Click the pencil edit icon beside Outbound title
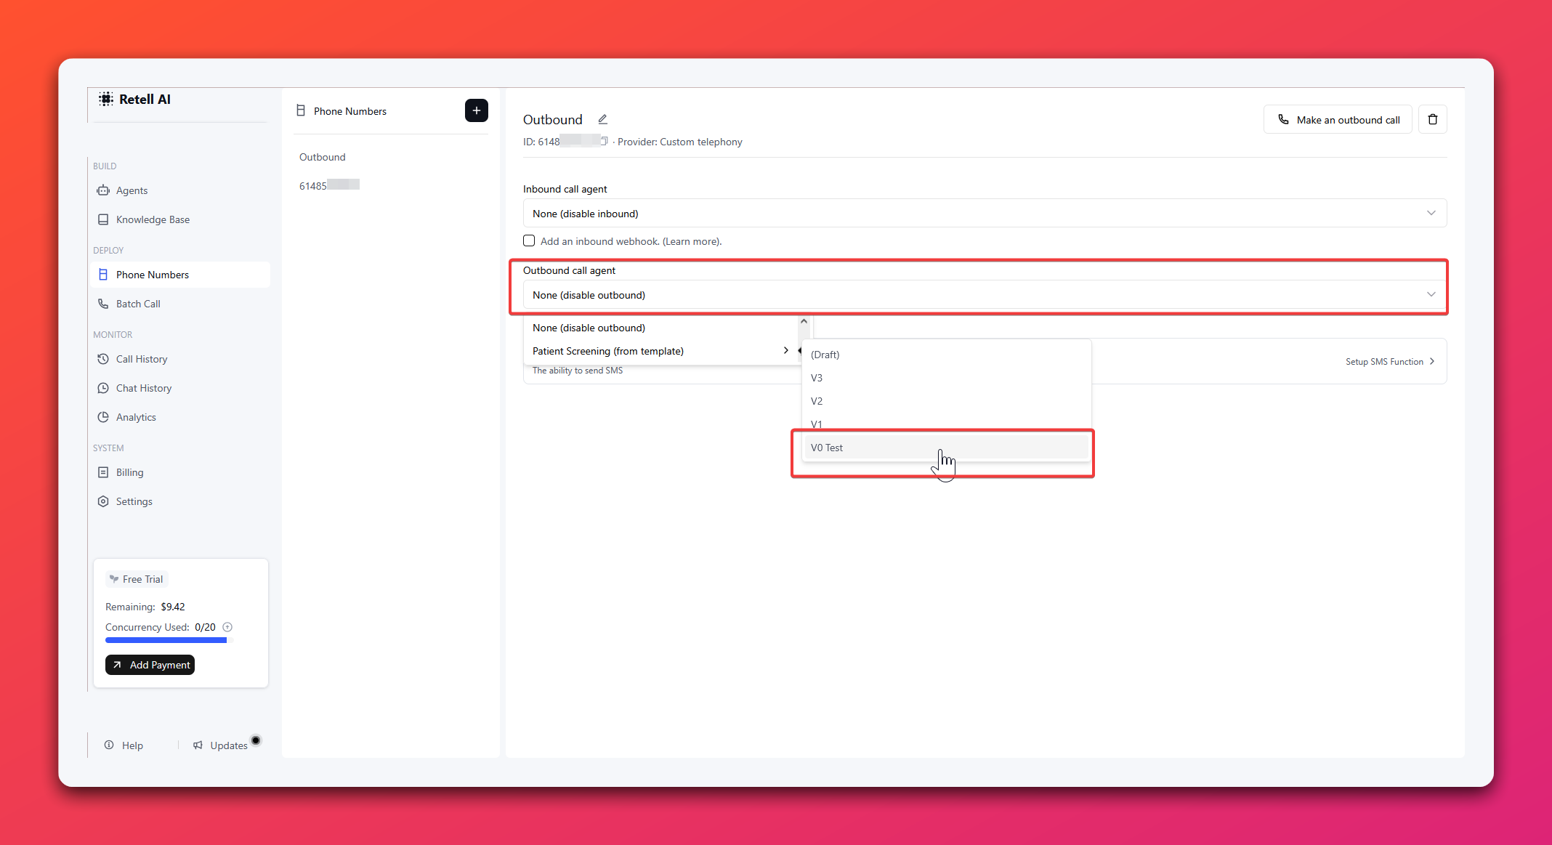Screen dimensions: 1552x845 [x=602, y=119]
